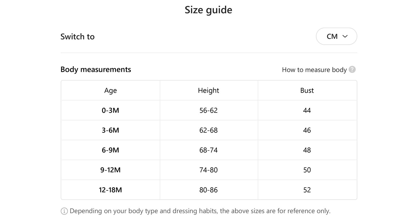This screenshot has height=219, width=417.
Task: Select the Bust column header
Action: pos(307,90)
